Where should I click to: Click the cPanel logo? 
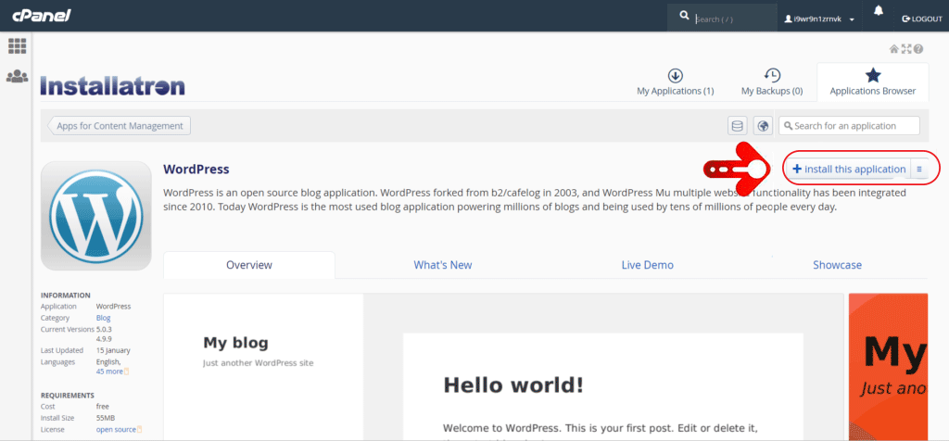(43, 15)
